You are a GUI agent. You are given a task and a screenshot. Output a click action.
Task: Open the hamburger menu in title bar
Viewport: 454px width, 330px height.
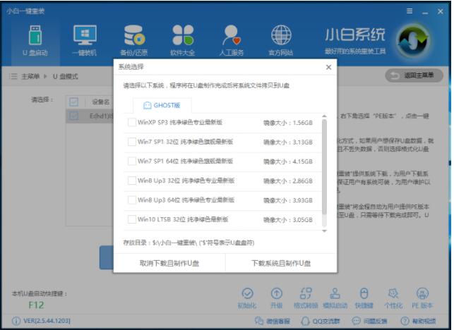(x=410, y=11)
